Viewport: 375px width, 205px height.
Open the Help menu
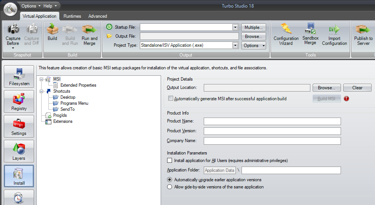50,6
